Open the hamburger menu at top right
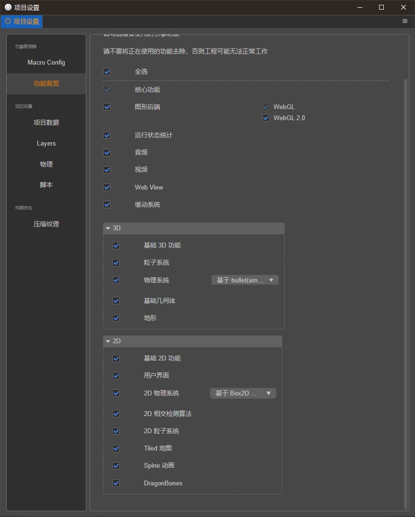Viewport: 415px width, 517px height. [x=405, y=22]
